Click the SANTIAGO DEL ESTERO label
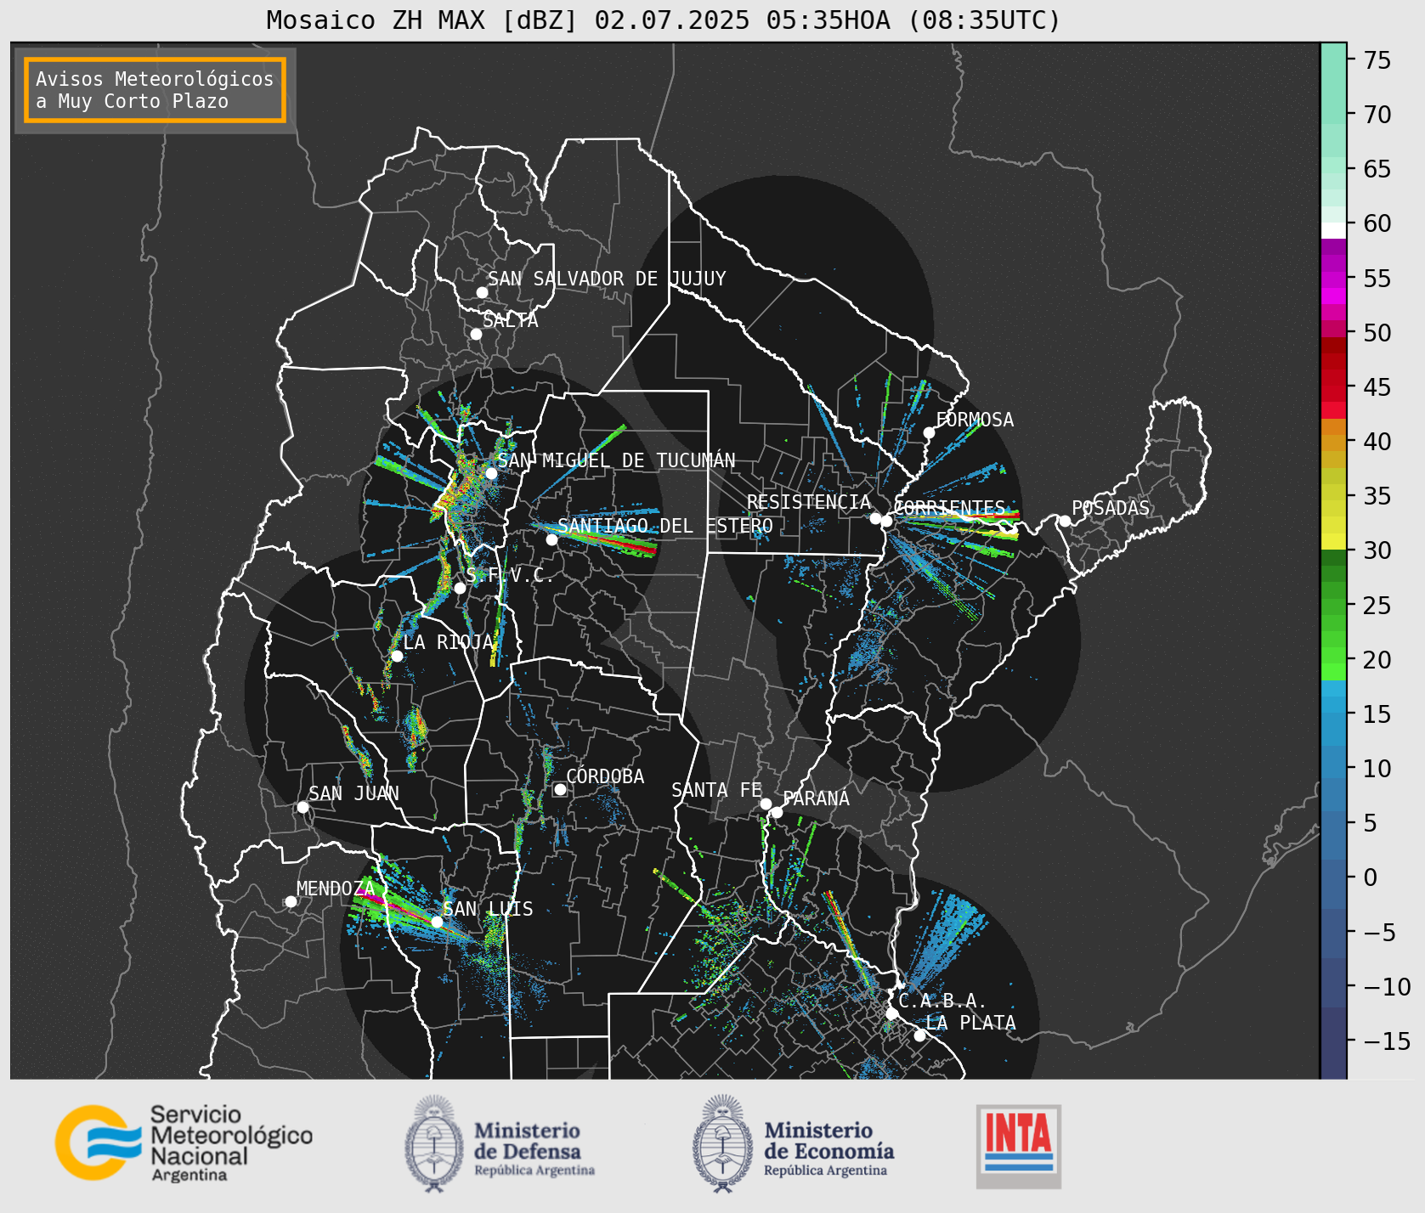 click(x=665, y=526)
